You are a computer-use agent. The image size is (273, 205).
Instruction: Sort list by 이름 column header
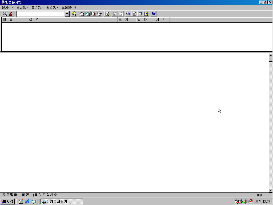[15, 20]
